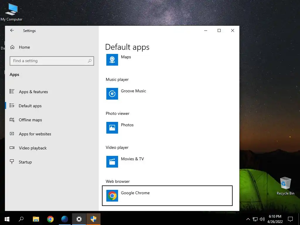Change Google Chrome default web browser

pos(167,196)
